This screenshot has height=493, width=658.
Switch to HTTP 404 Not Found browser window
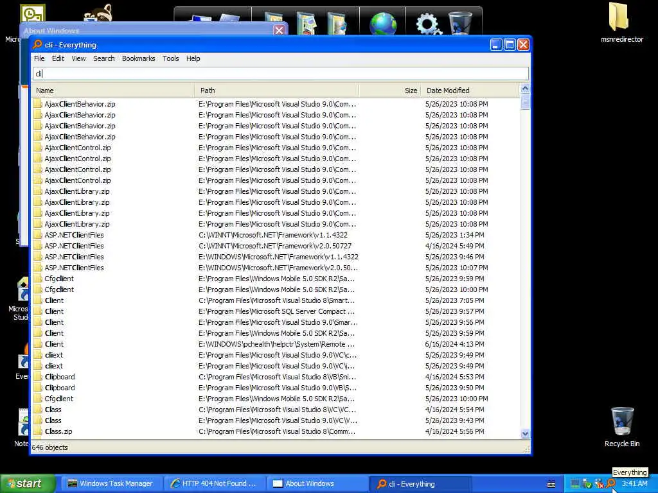point(214,484)
